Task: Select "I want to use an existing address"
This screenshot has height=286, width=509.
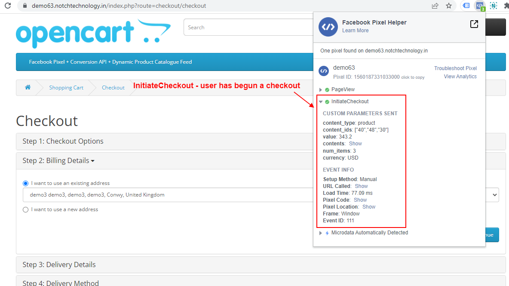Action: coord(25,183)
